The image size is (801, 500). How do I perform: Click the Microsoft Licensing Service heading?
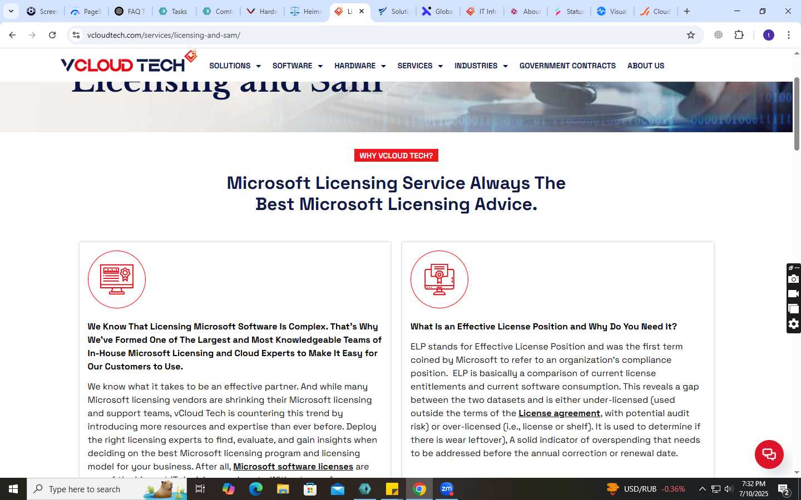[396, 193]
